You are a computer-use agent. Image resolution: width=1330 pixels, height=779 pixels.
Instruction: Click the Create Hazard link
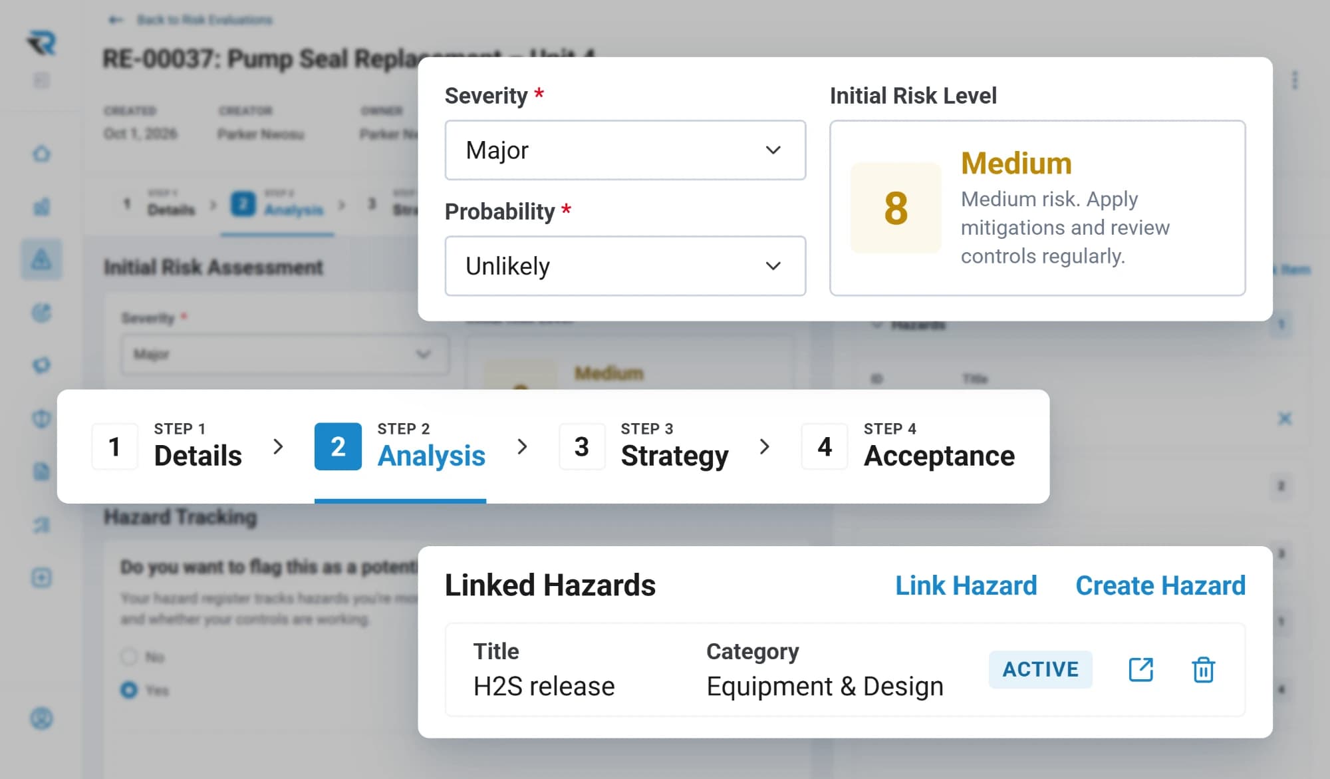(1160, 585)
